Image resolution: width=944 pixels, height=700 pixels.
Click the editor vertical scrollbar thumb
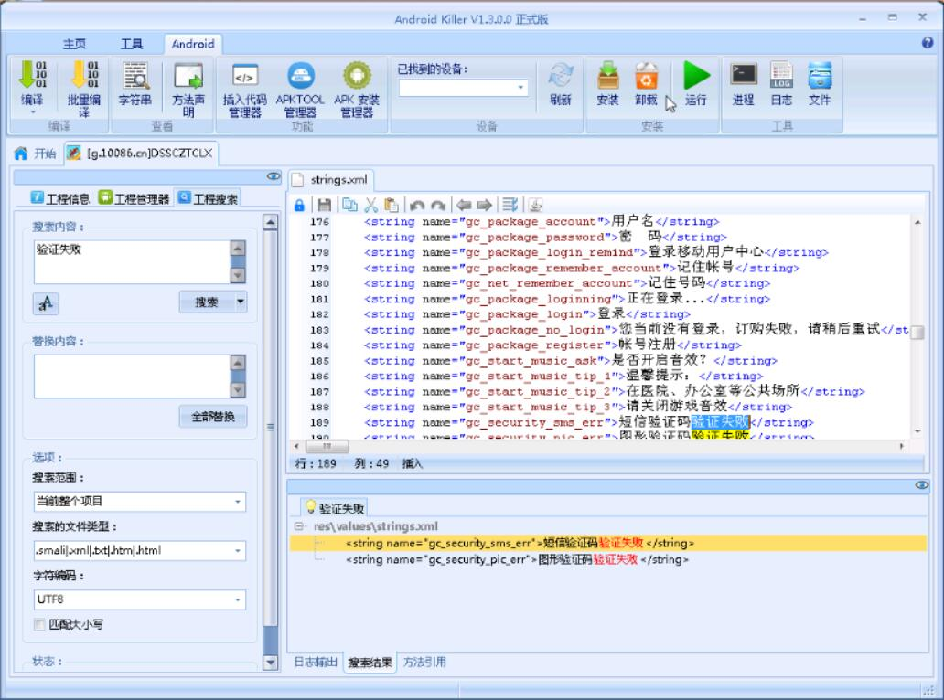917,333
